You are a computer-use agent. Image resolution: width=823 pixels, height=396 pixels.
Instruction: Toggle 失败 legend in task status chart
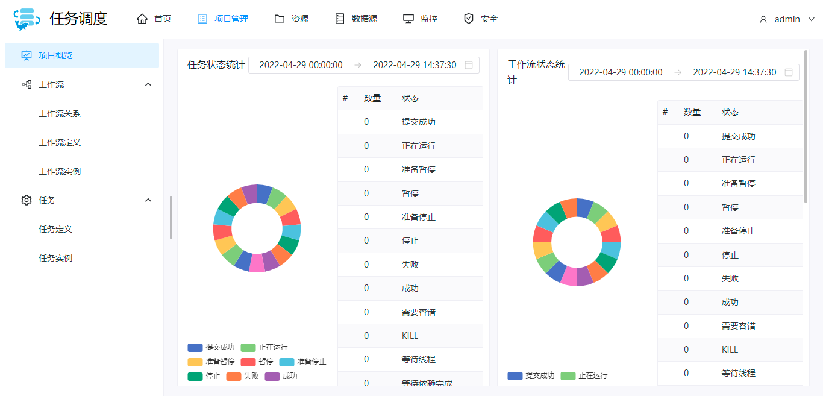pyautogui.click(x=243, y=376)
